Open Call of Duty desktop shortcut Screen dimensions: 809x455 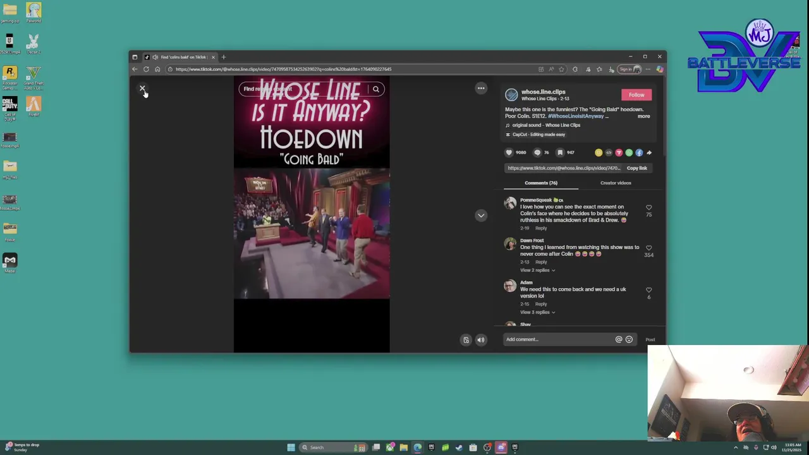pyautogui.click(x=9, y=109)
